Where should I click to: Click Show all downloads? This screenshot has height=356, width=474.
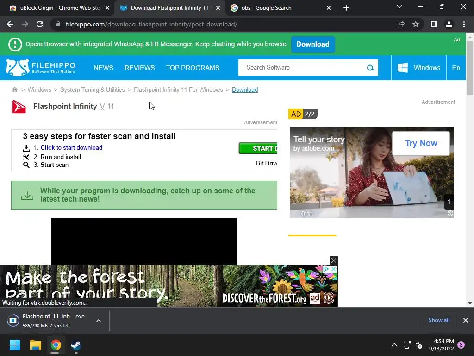pyautogui.click(x=439, y=320)
